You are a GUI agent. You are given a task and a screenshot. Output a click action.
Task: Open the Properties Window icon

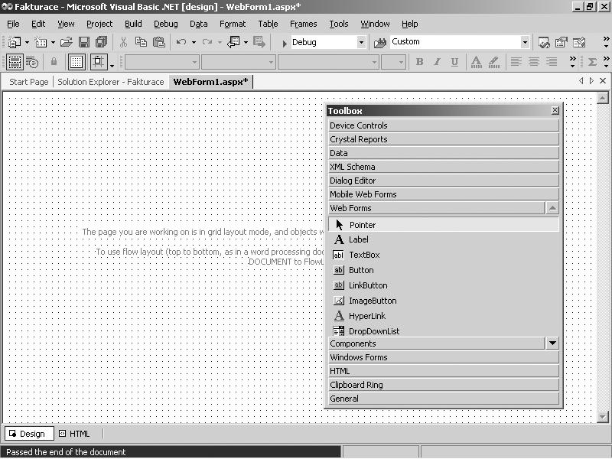(562, 42)
